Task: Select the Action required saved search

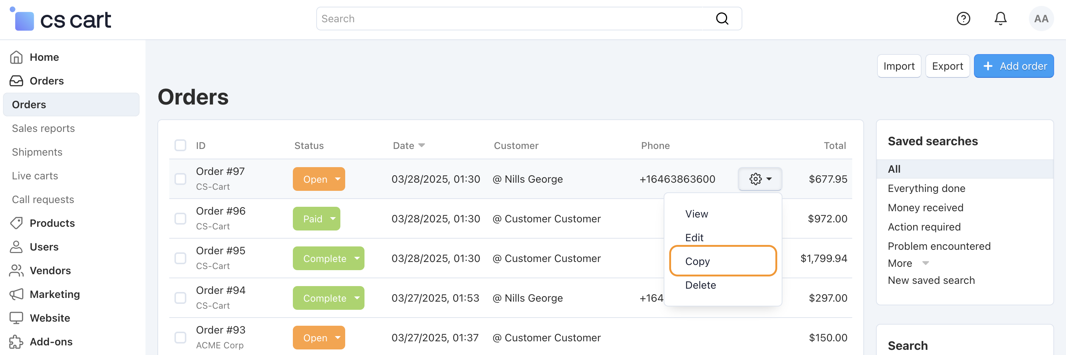Action: [924, 227]
